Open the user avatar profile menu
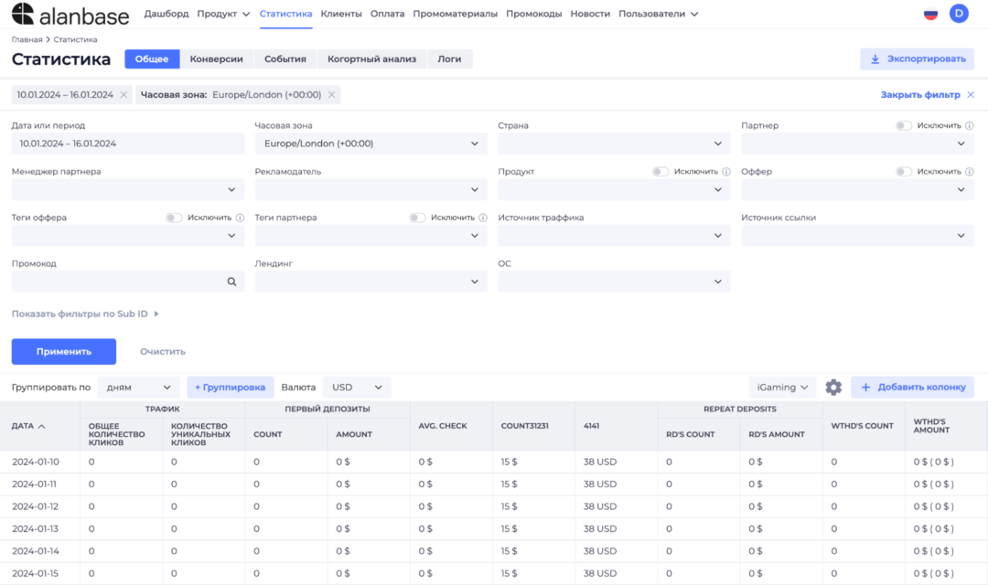 pos(959,14)
